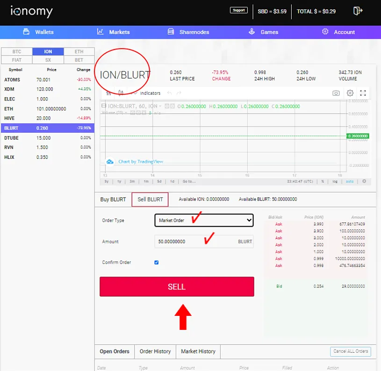
Task: Click the chart style candles icon
Action: point(121,93)
